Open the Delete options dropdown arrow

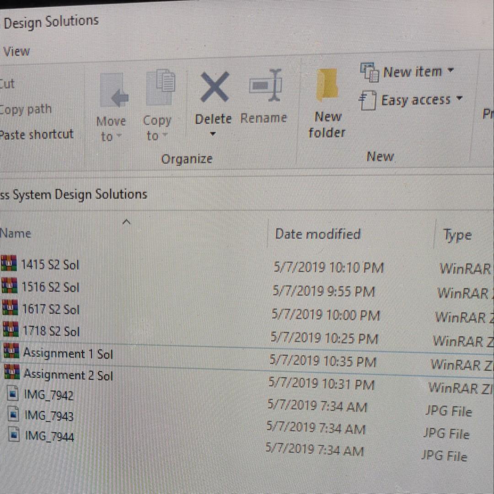pos(213,134)
